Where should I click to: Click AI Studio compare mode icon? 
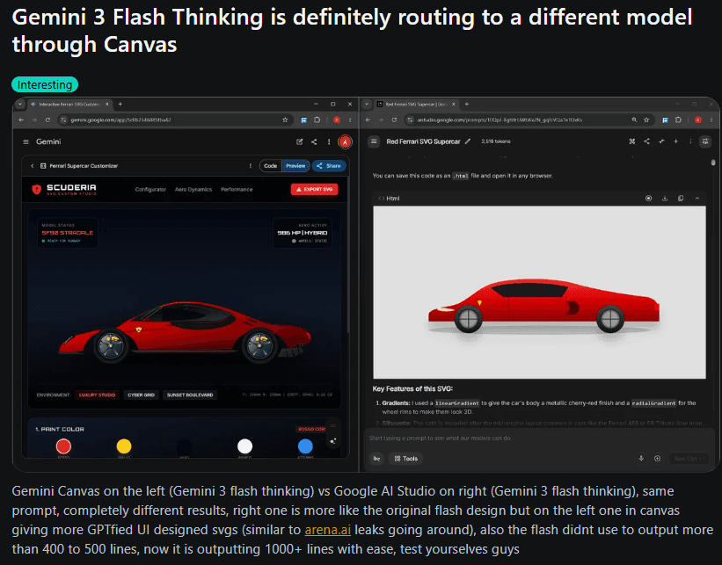(632, 141)
